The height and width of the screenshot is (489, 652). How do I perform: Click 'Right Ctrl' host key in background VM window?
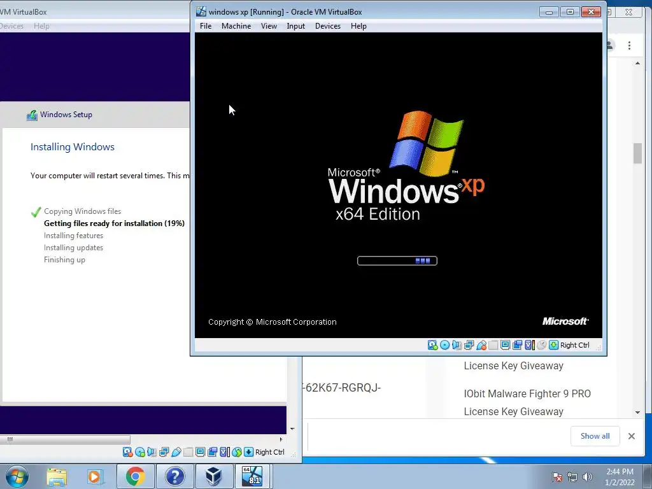click(270, 452)
